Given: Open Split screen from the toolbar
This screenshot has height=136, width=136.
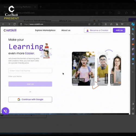Looking at the screenshot, I should pos(106,24).
